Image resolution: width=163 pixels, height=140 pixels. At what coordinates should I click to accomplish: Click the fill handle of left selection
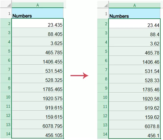point(63,138)
